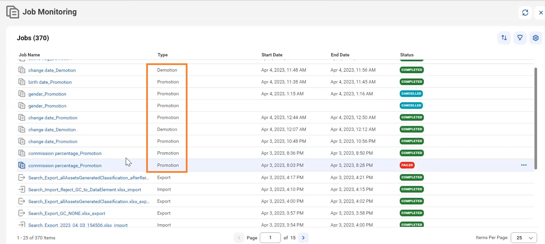545x244 pixels.
Task: Click job icon for commission percentage_Promotion failed row
Action: 22,165
